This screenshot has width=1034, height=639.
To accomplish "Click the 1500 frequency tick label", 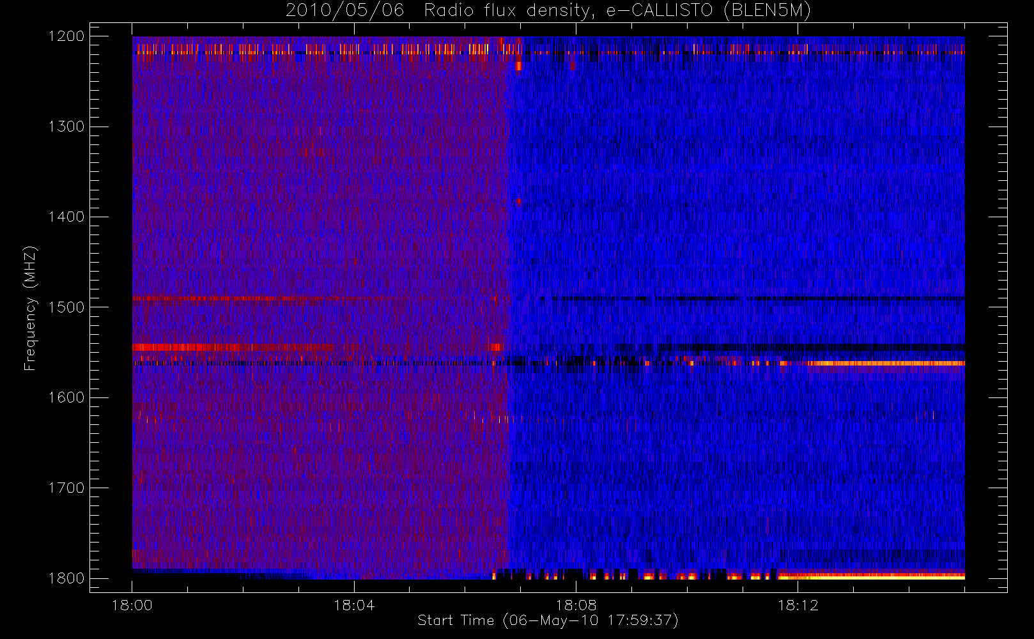I will click(x=66, y=307).
